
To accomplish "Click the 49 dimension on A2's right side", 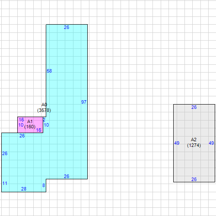I will point(211,143).
